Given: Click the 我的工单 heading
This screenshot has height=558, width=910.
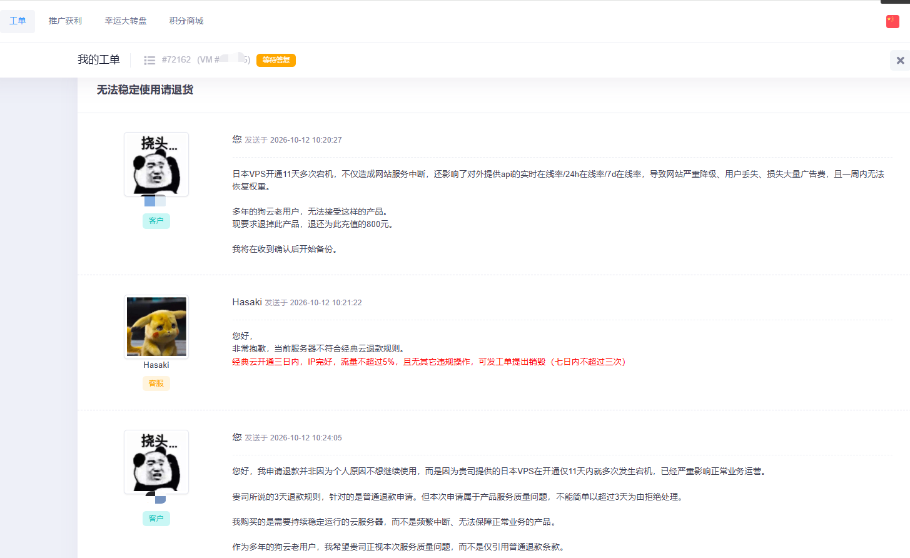Looking at the screenshot, I should click(99, 59).
